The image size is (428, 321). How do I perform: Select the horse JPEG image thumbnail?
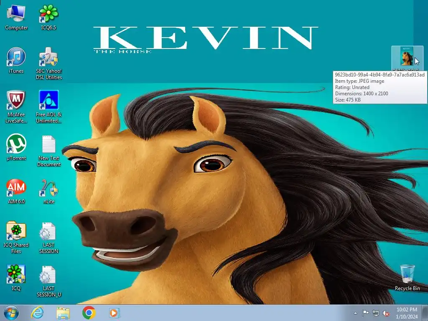(x=407, y=56)
